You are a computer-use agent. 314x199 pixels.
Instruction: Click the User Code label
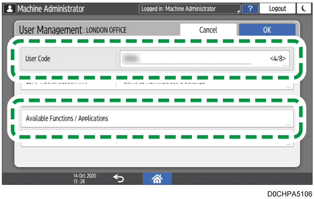[x=38, y=59]
